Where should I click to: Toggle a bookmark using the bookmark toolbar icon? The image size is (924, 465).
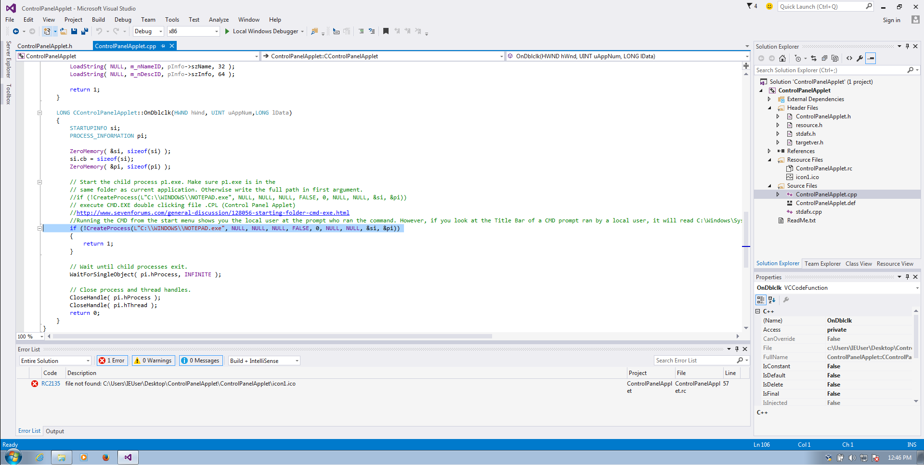386,31
